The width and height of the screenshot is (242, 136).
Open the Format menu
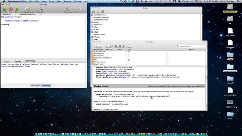pos(67,1)
